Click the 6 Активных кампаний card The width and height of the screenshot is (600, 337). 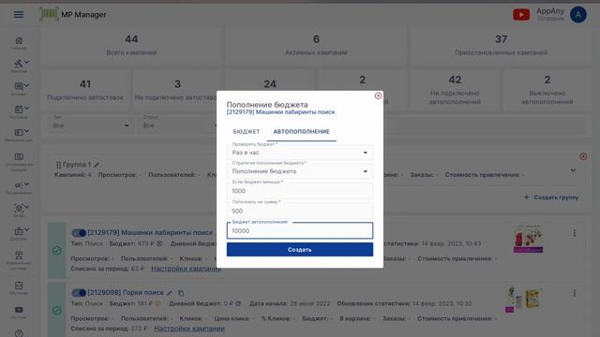(x=316, y=45)
